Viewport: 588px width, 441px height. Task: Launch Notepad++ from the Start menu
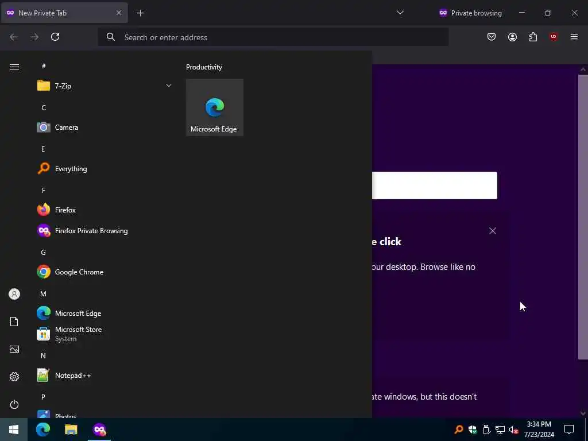pyautogui.click(x=105, y=376)
